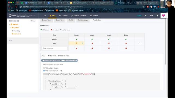Open admin insert permission check mark
Viewport: 175px width, 98px height.
coord(77,39)
